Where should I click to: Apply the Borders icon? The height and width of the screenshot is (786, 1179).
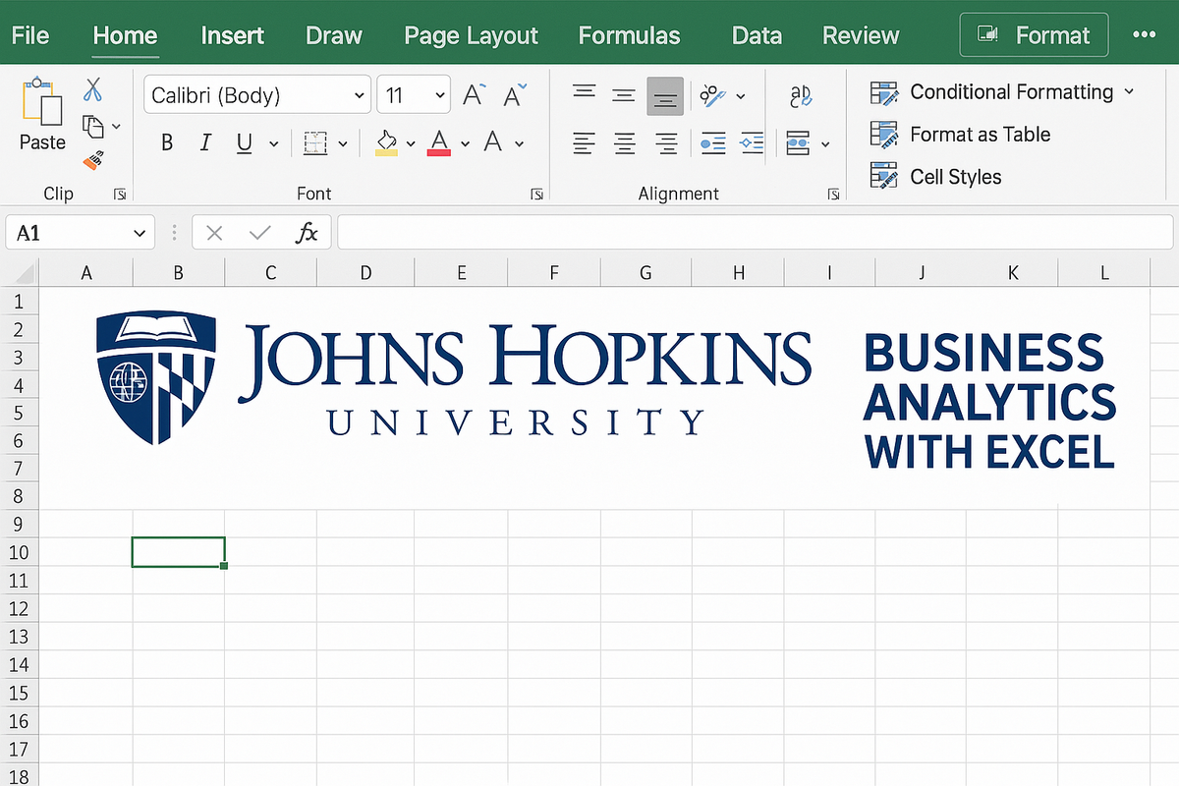(x=314, y=143)
